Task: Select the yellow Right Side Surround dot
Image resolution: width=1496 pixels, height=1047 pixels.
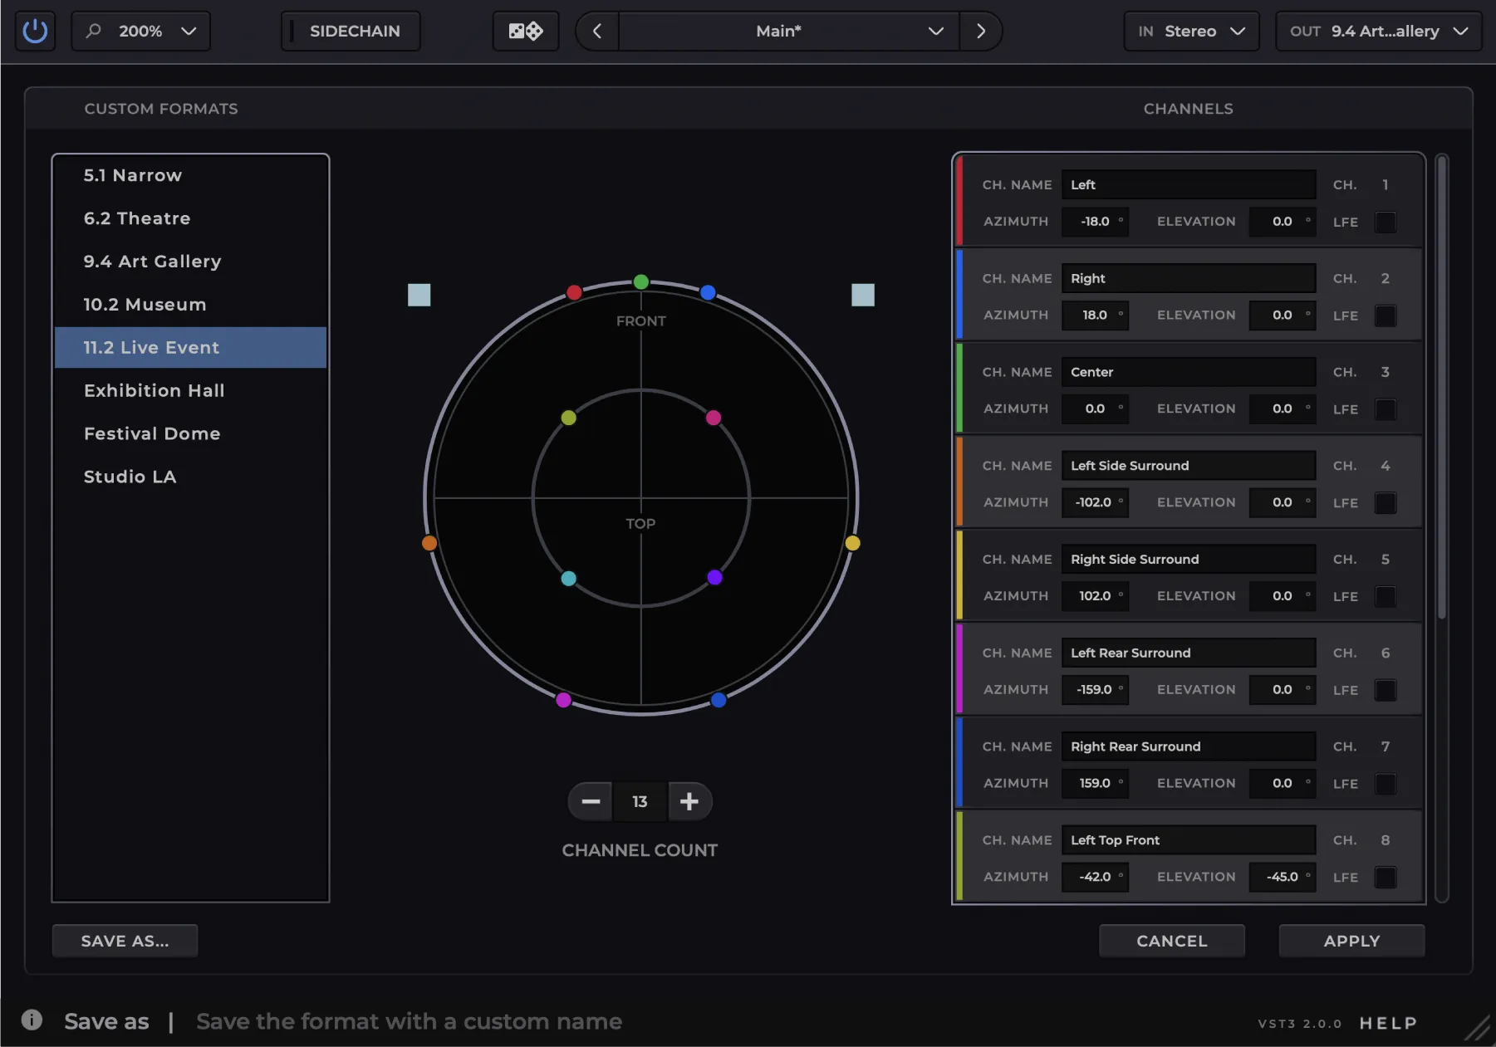Action: pos(852,543)
